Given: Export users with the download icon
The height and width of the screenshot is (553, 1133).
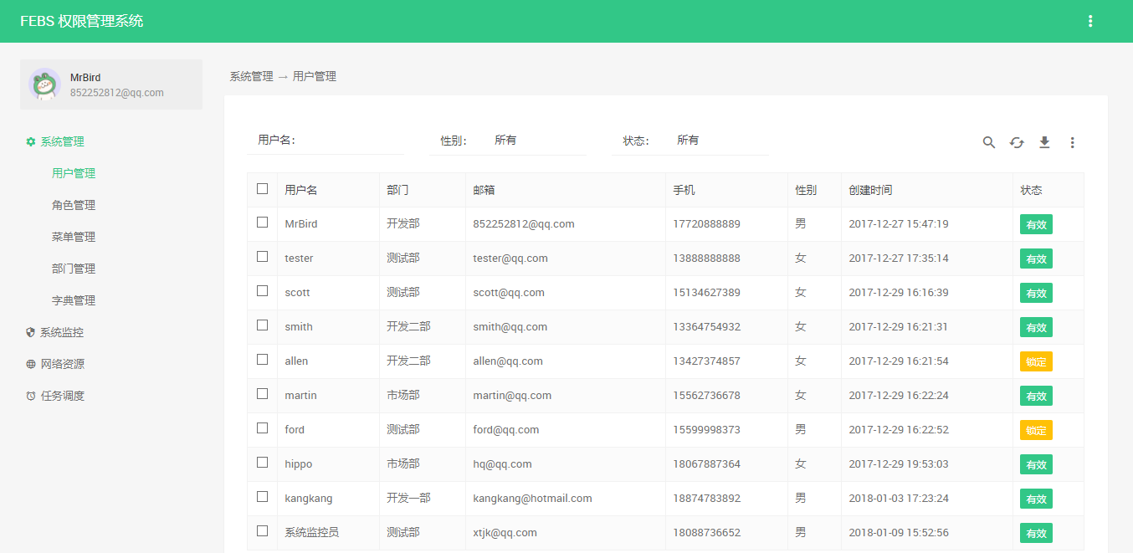Looking at the screenshot, I should point(1044,142).
